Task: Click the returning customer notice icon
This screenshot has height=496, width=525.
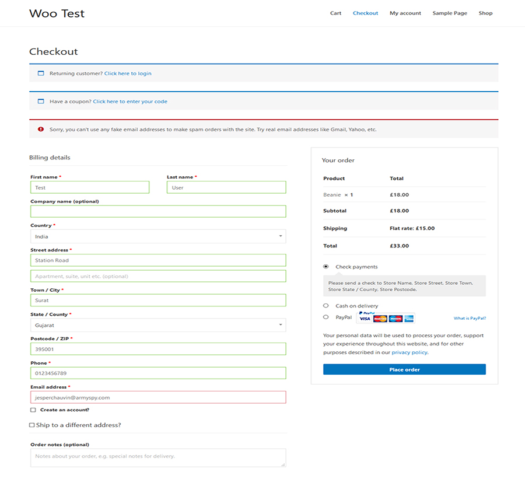Action: coord(41,73)
